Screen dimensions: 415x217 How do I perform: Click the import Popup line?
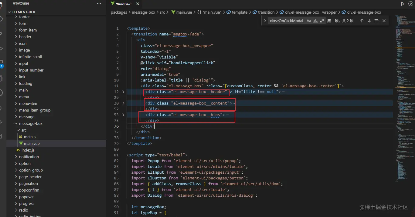coord(186,161)
